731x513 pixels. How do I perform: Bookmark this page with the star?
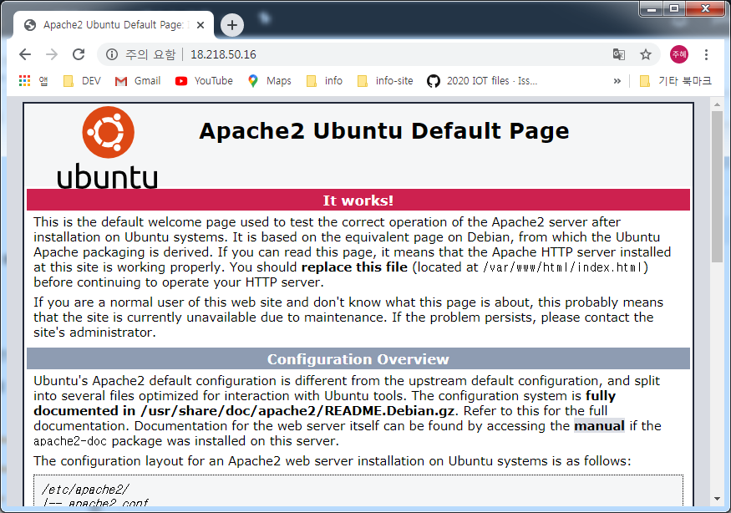(x=645, y=54)
